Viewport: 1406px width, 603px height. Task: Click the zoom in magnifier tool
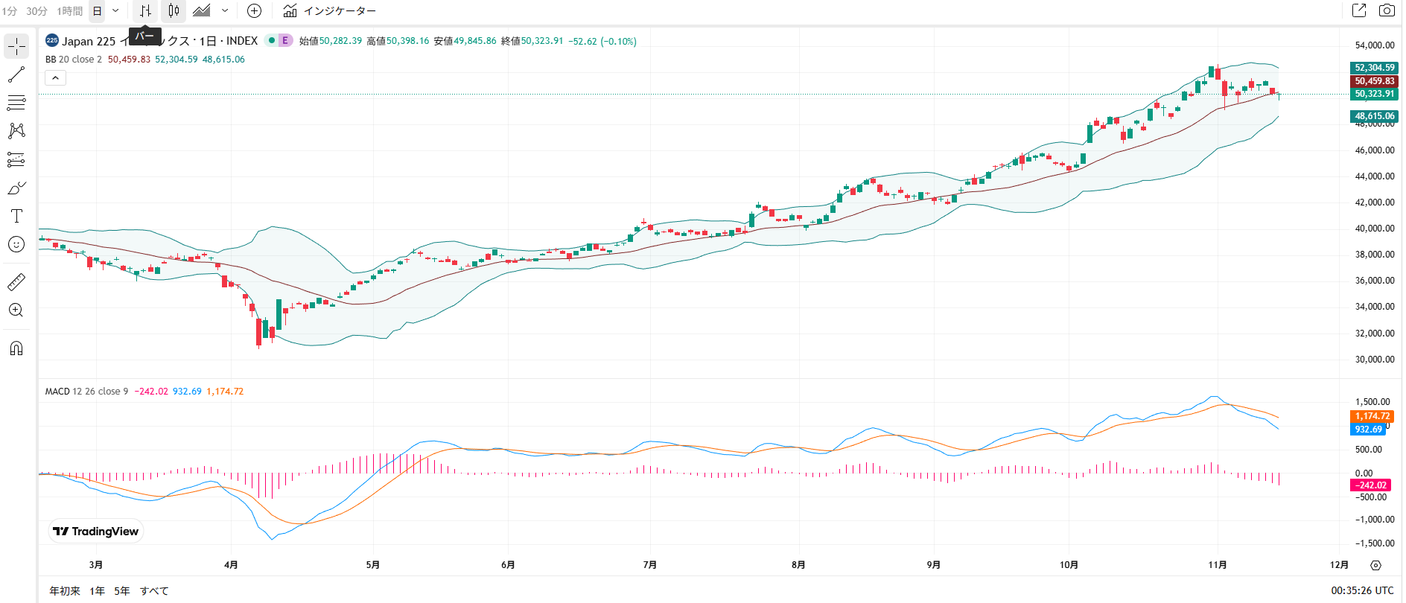16,310
